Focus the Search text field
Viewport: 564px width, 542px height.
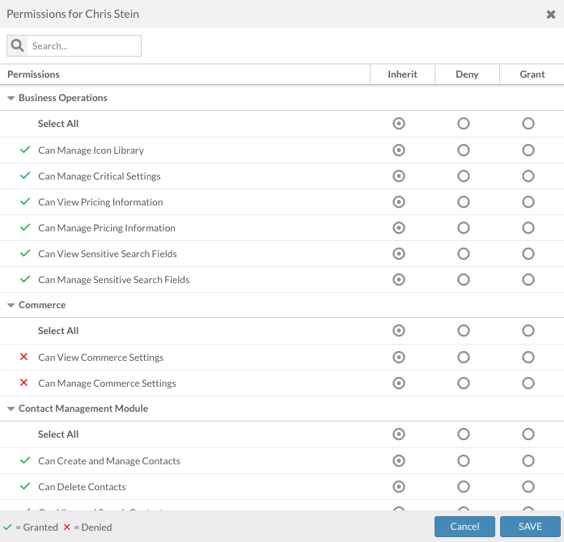pos(84,45)
